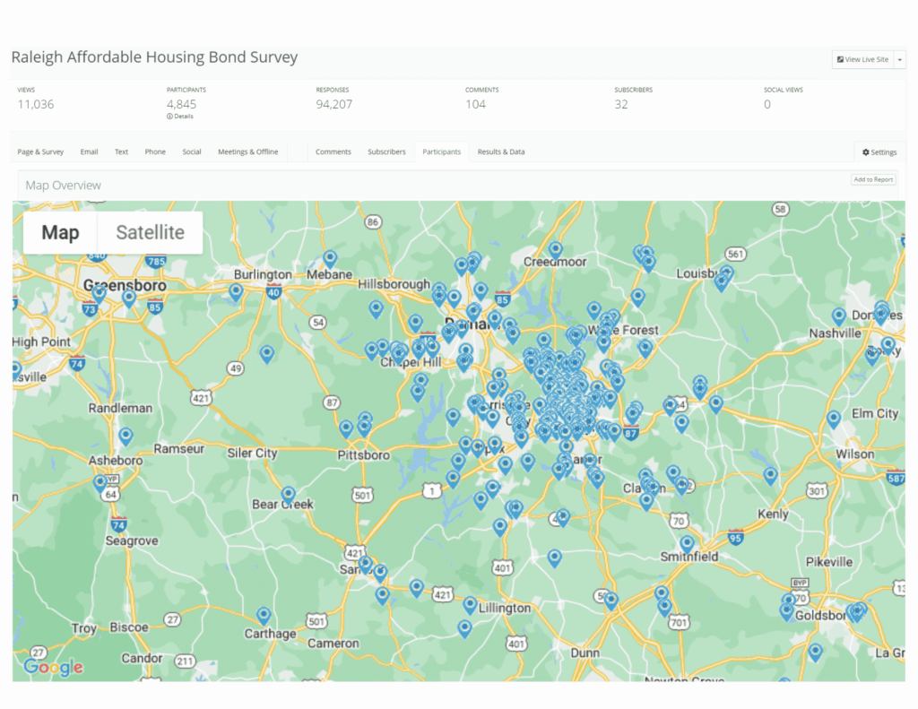918x709 pixels.
Task: Click the marker above Creedmoor
Action: pos(555,249)
